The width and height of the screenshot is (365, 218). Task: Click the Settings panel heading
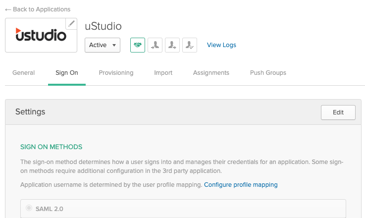click(30, 112)
